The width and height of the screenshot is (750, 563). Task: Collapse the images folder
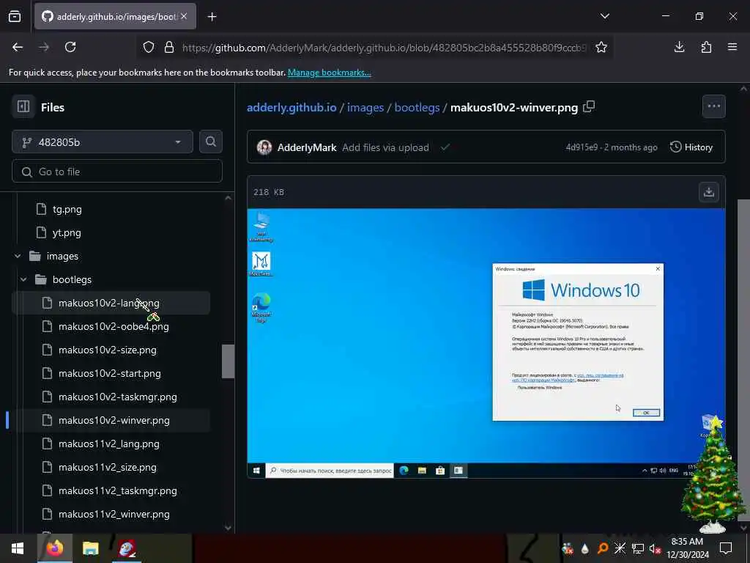tap(18, 256)
